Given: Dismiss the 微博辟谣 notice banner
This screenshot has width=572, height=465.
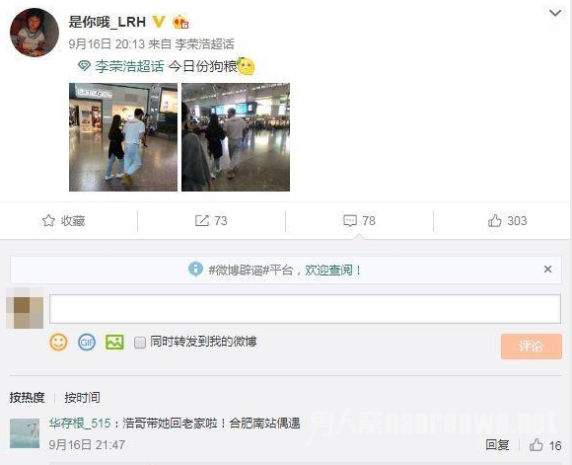Looking at the screenshot, I should click(x=547, y=270).
